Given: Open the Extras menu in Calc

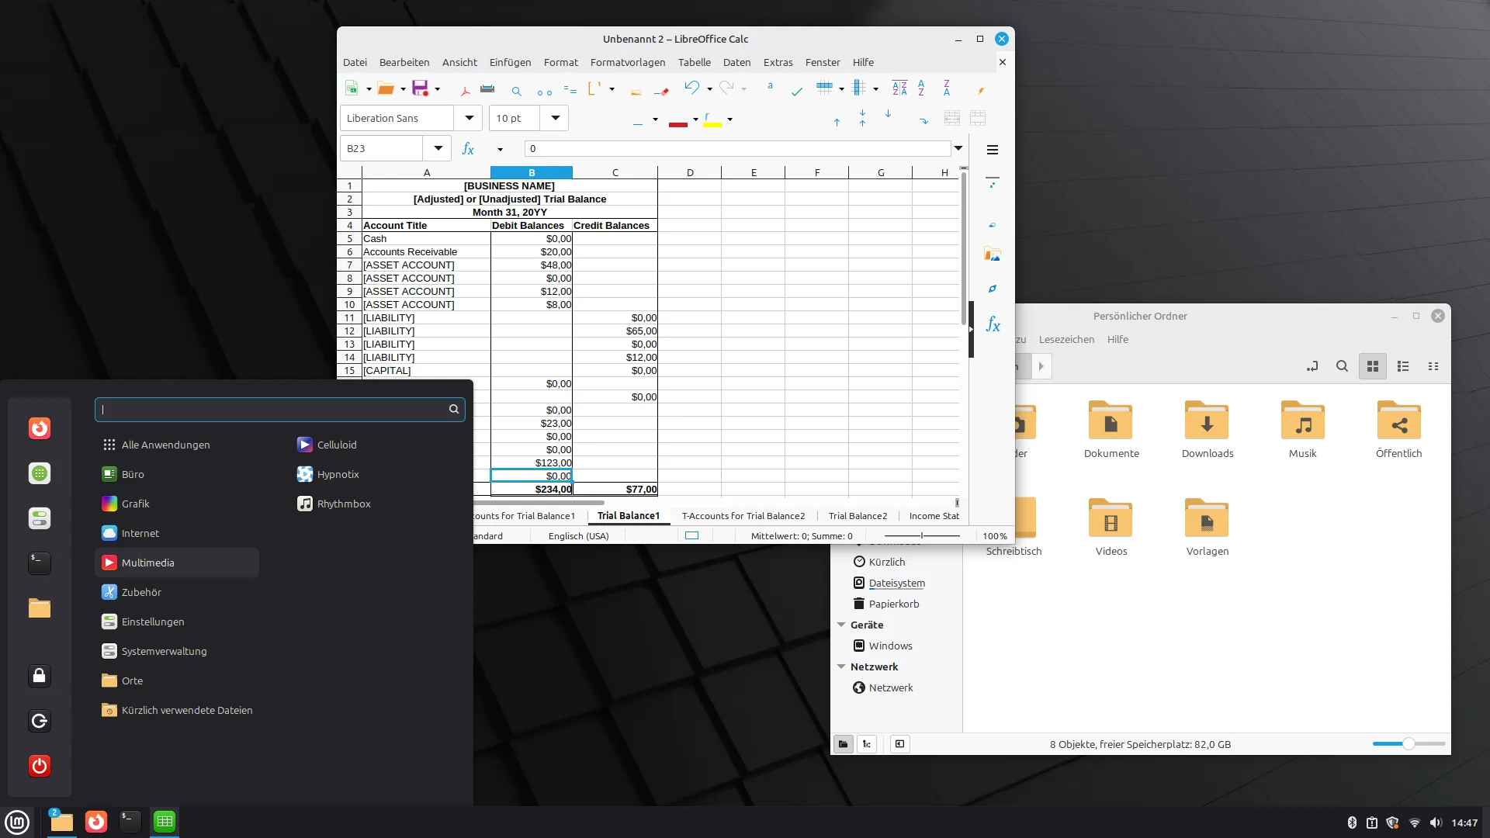Looking at the screenshot, I should pos(778,62).
